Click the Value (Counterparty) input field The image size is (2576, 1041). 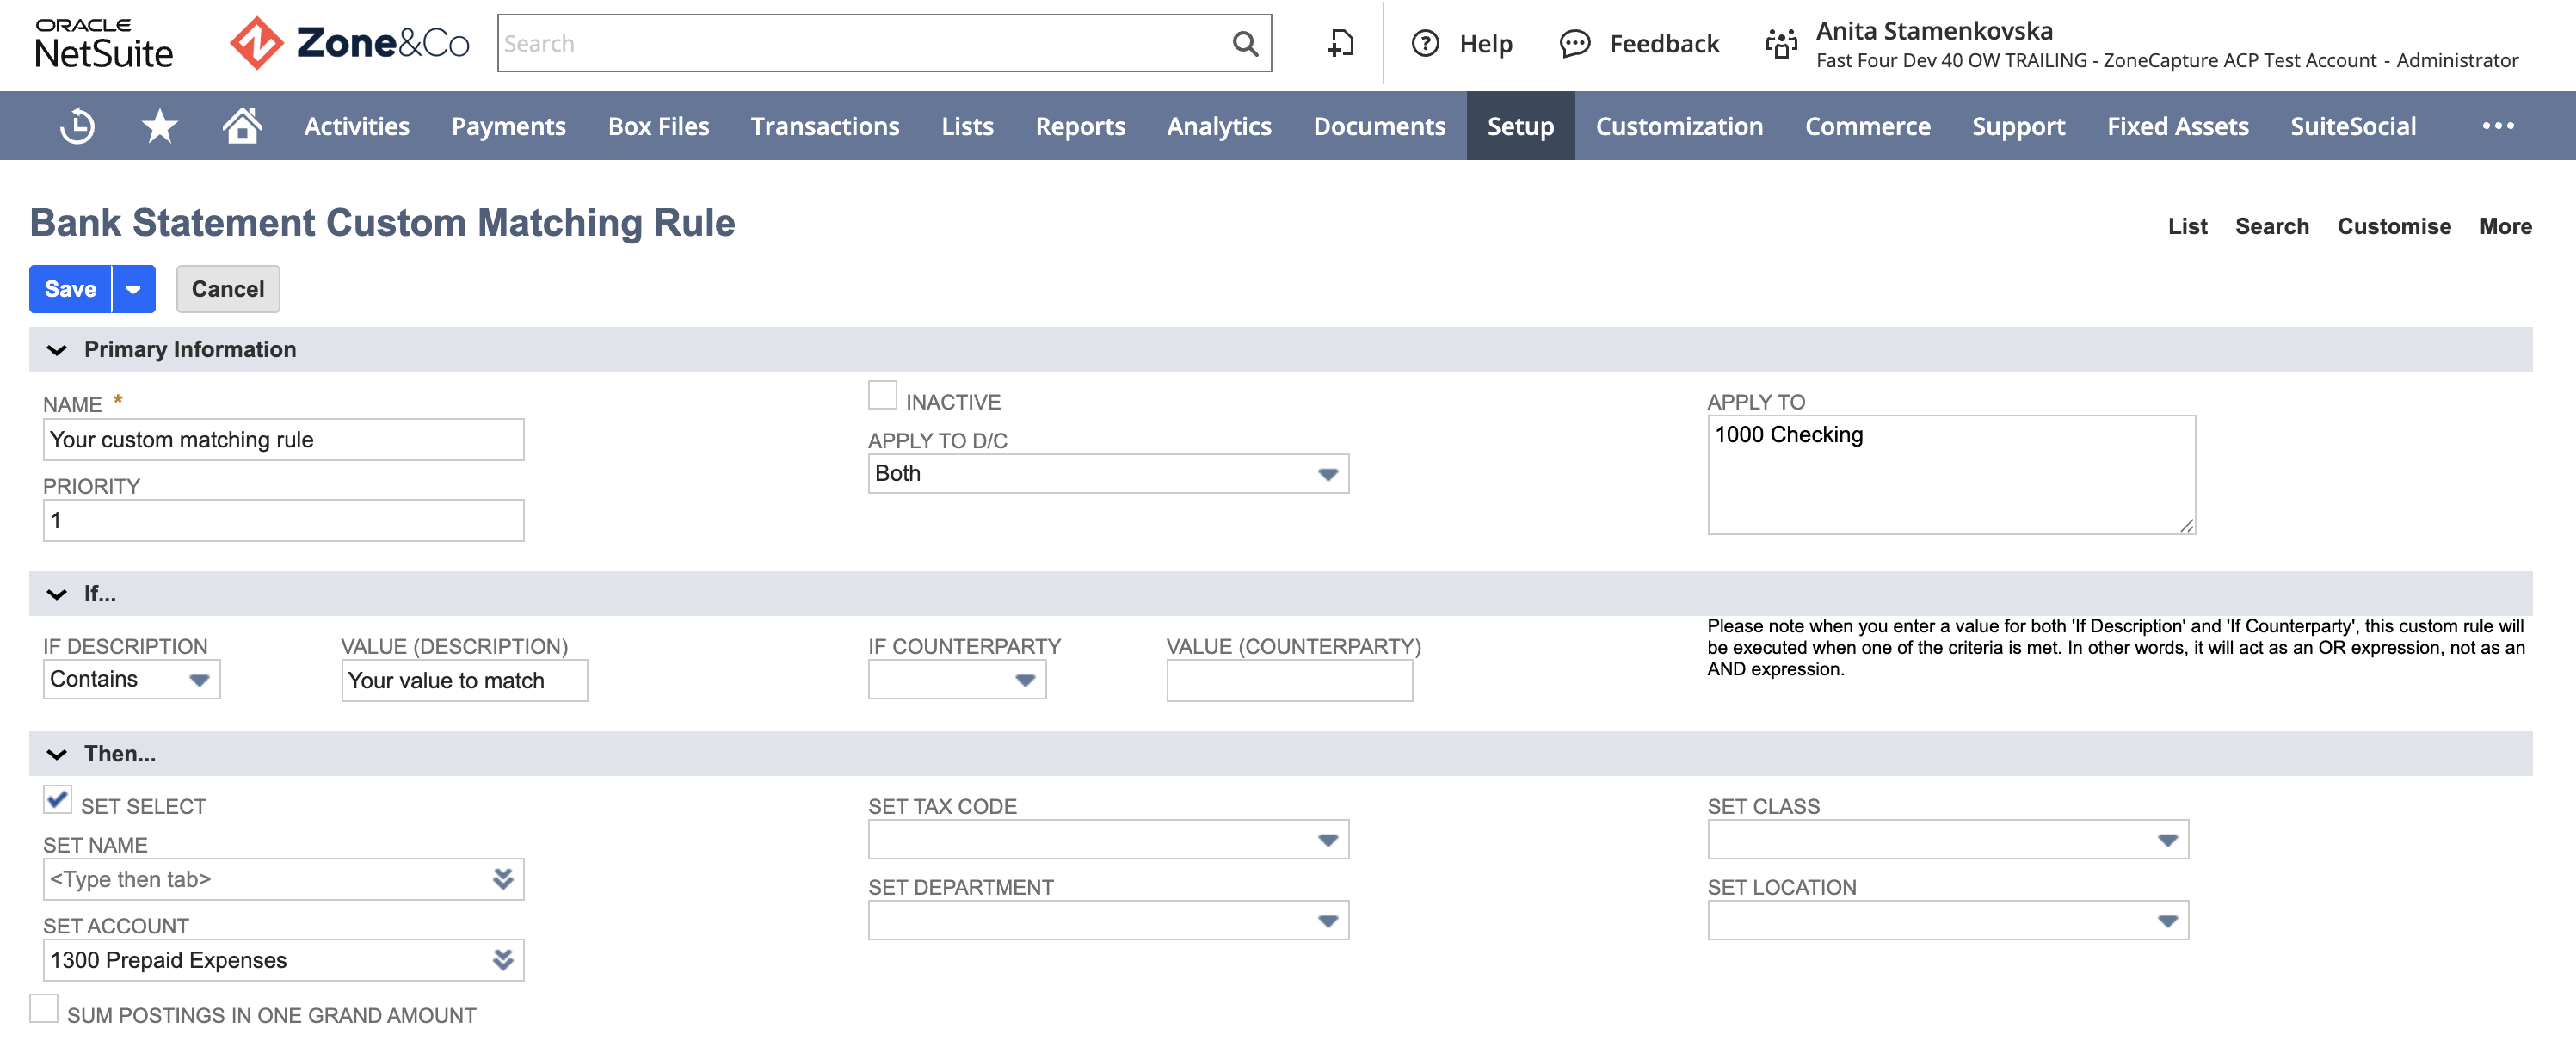pyautogui.click(x=1289, y=680)
